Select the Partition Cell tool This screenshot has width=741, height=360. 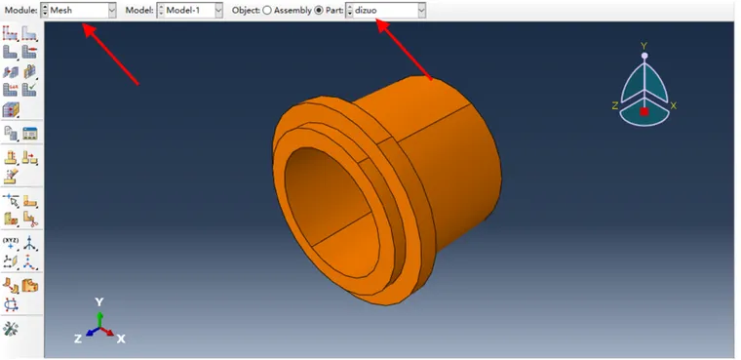(10, 176)
